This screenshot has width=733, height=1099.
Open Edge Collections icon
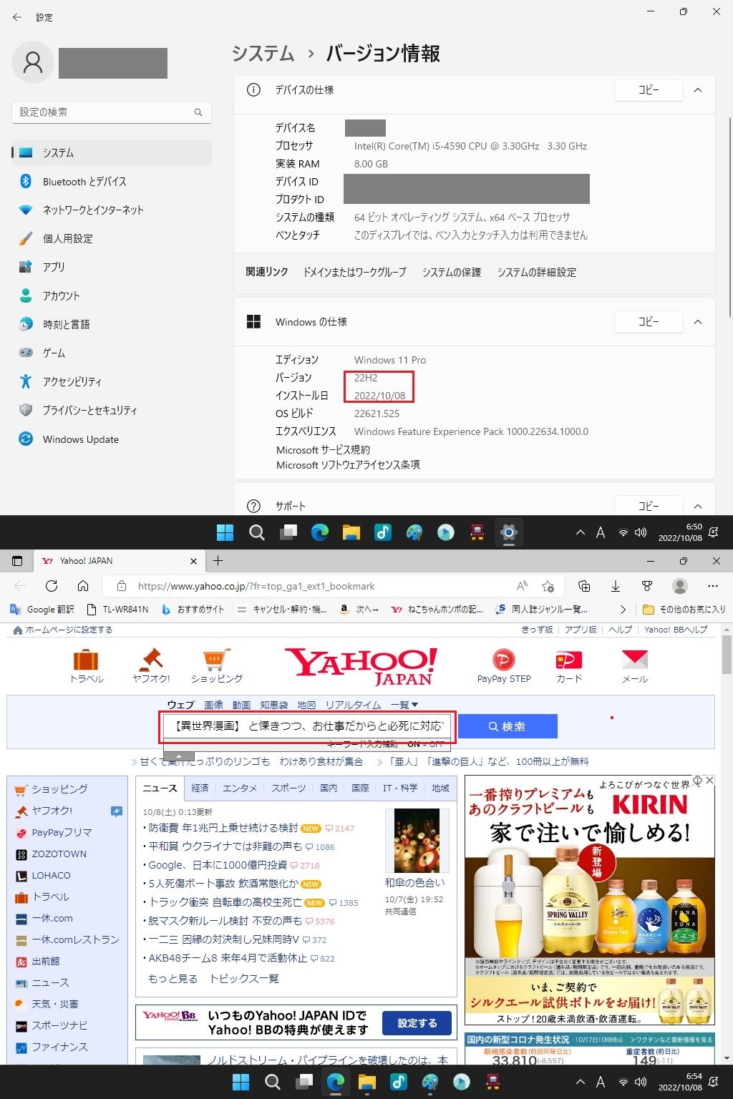click(x=584, y=586)
